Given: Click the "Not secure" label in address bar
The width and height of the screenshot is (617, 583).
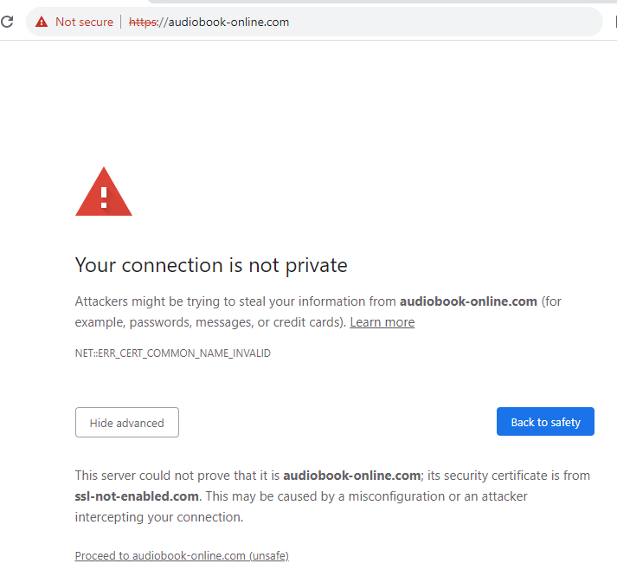Looking at the screenshot, I should 84,22.
